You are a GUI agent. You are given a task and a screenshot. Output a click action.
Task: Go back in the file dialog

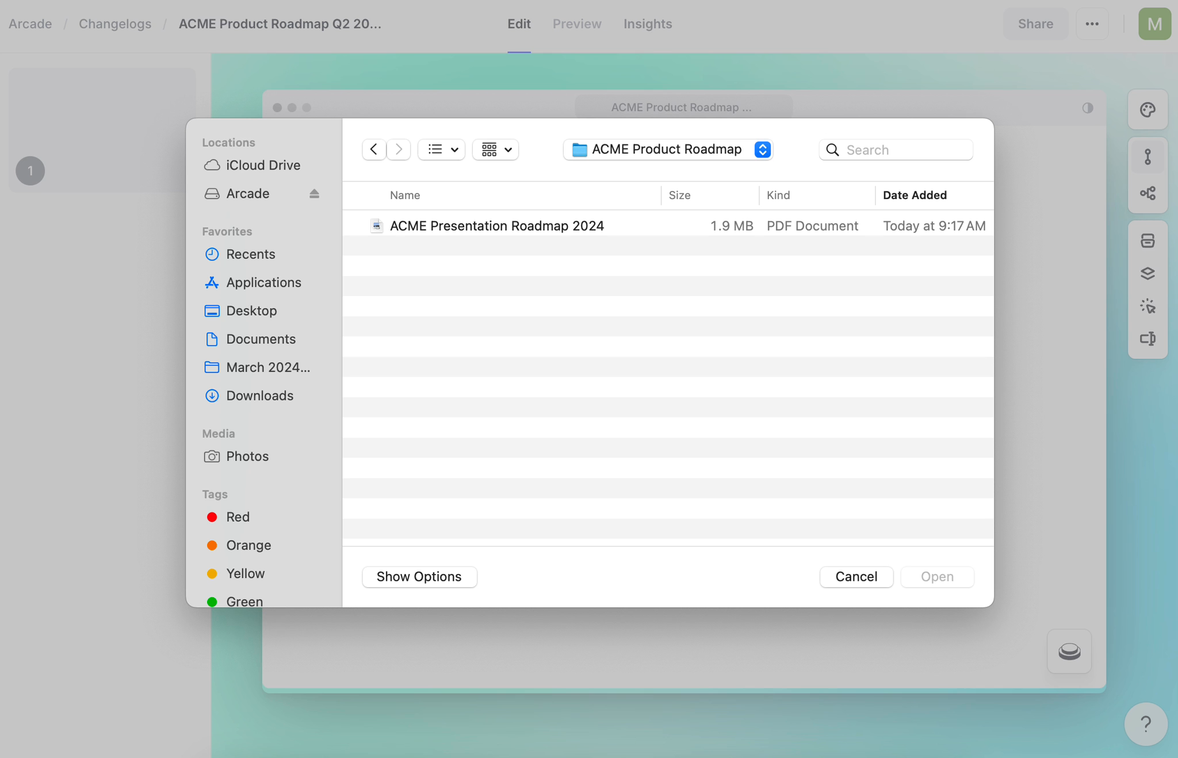pos(374,150)
